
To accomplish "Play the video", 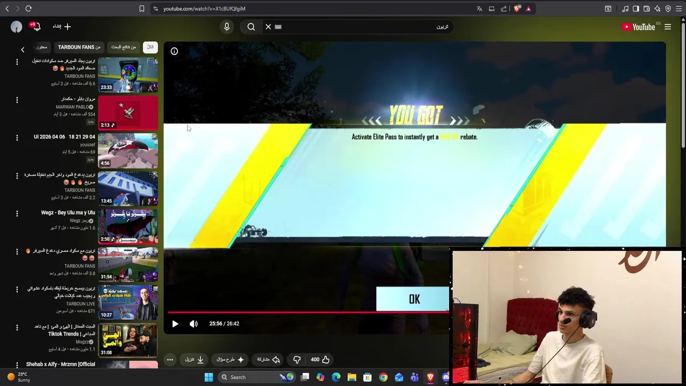I will [x=175, y=324].
